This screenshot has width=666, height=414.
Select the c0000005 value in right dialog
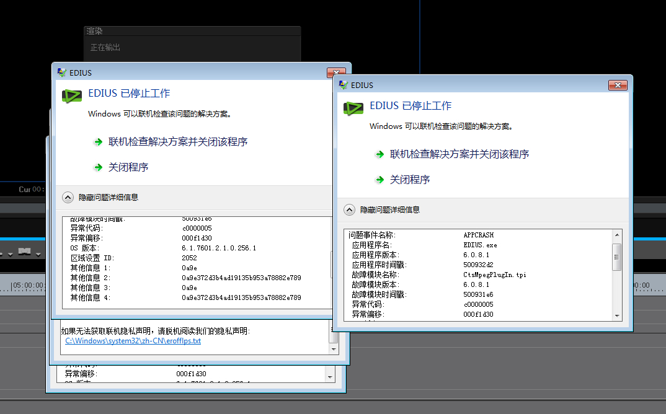point(478,304)
